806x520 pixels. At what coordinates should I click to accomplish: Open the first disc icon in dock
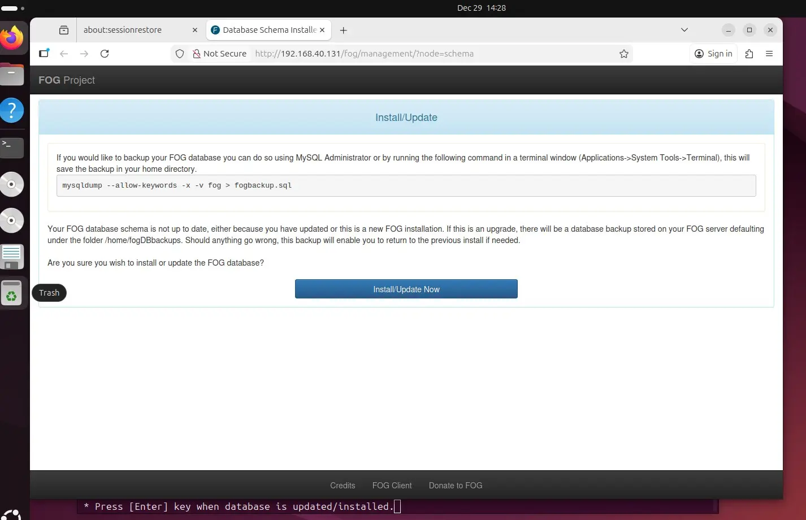tap(12, 184)
